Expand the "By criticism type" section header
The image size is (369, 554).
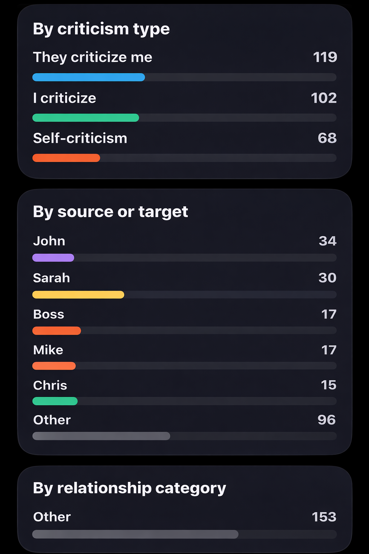(101, 29)
